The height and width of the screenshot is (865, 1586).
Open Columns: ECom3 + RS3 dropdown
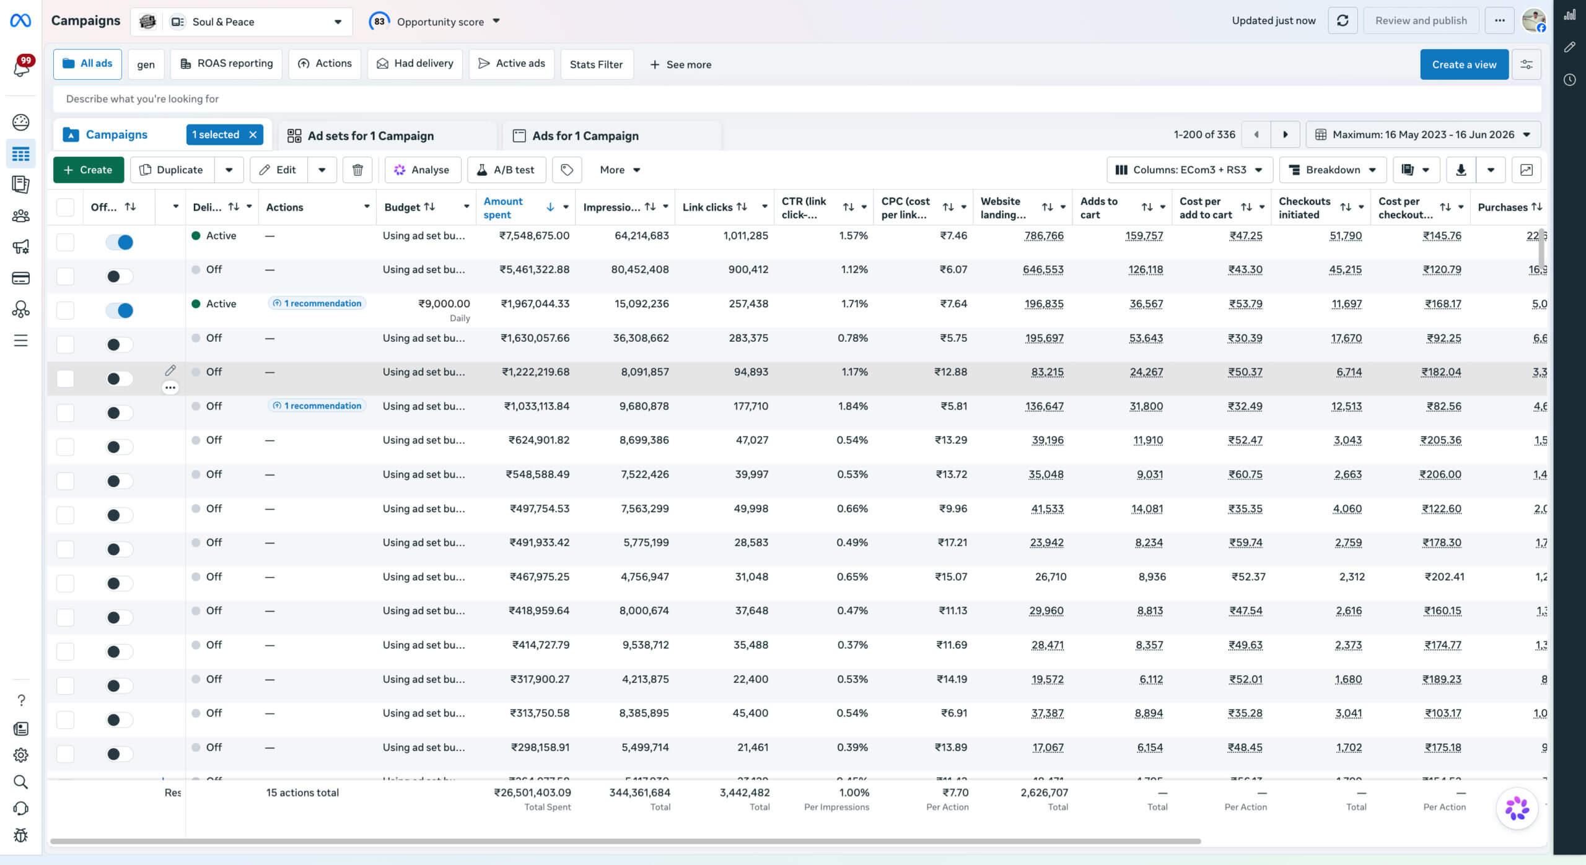point(1189,170)
